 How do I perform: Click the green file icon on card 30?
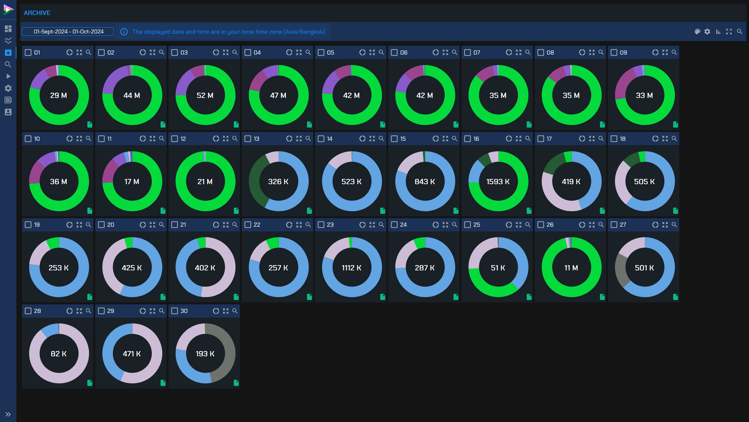[x=236, y=383]
